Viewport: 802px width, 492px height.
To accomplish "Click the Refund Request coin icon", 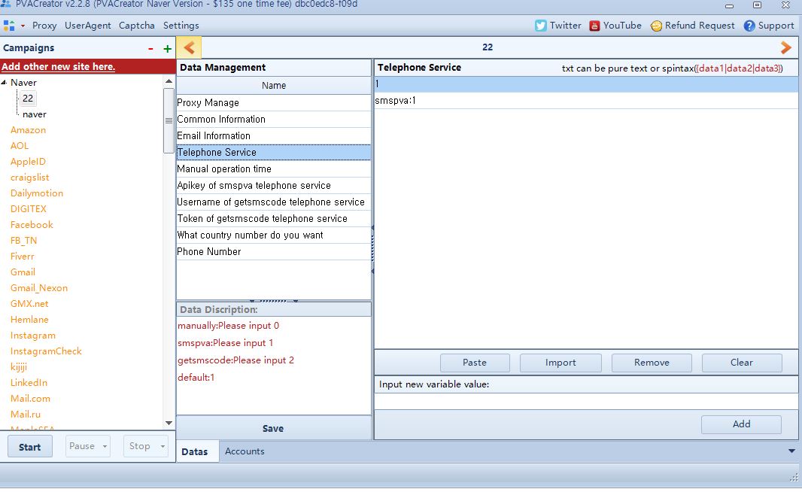I will point(656,26).
